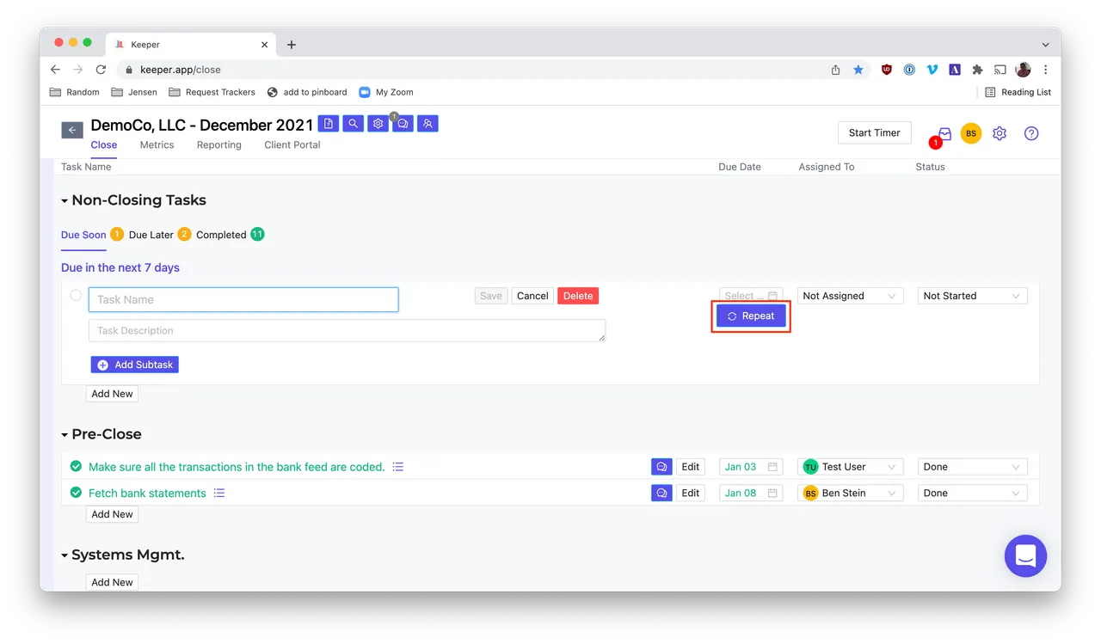The height and width of the screenshot is (644, 1101).
Task: Collapse the Pre-Close section
Action: point(65,434)
